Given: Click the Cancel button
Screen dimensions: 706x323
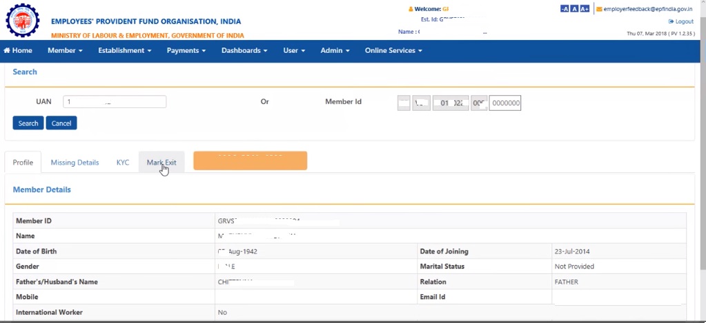Looking at the screenshot, I should pyautogui.click(x=61, y=123).
